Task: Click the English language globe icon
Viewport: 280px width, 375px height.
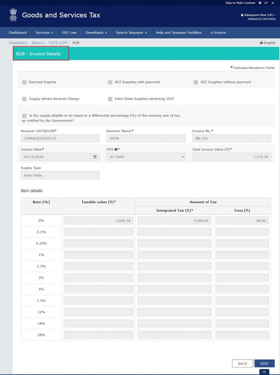Action: (261, 43)
